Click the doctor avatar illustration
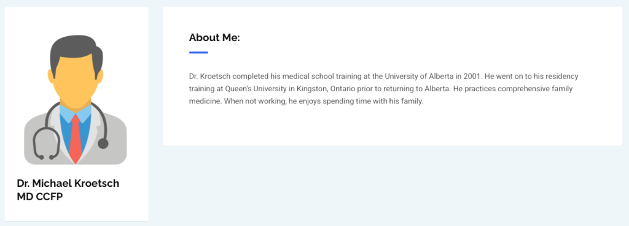 point(76,100)
